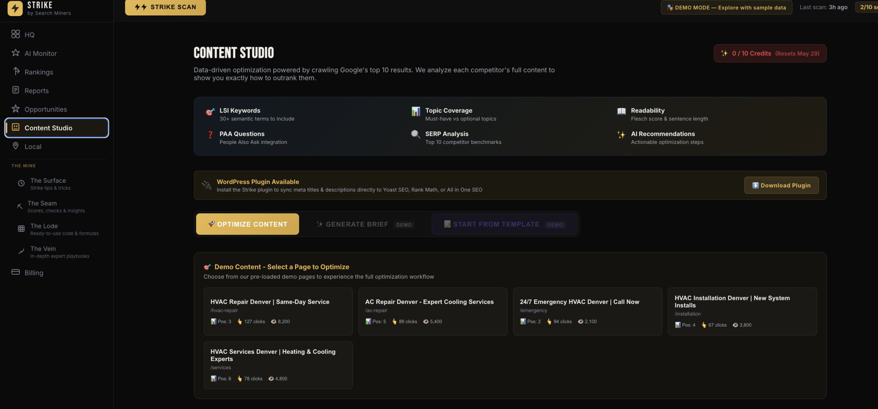Click the '127 clicks' stat

(x=251, y=321)
